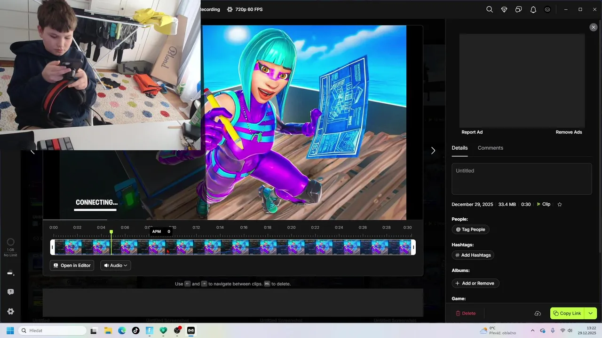Screen dimensions: 602x338
Task: Open the settings gear in sidebar
Action: [10, 311]
